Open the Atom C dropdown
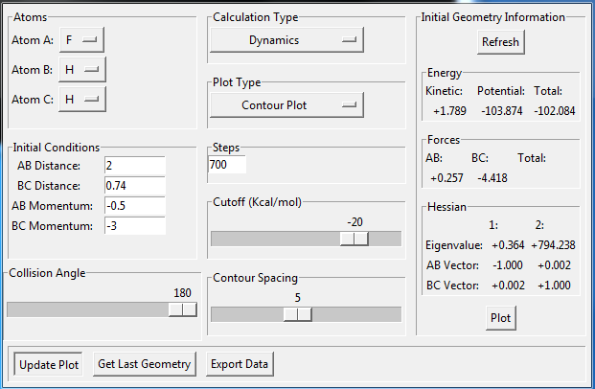595x389 pixels. pos(81,99)
